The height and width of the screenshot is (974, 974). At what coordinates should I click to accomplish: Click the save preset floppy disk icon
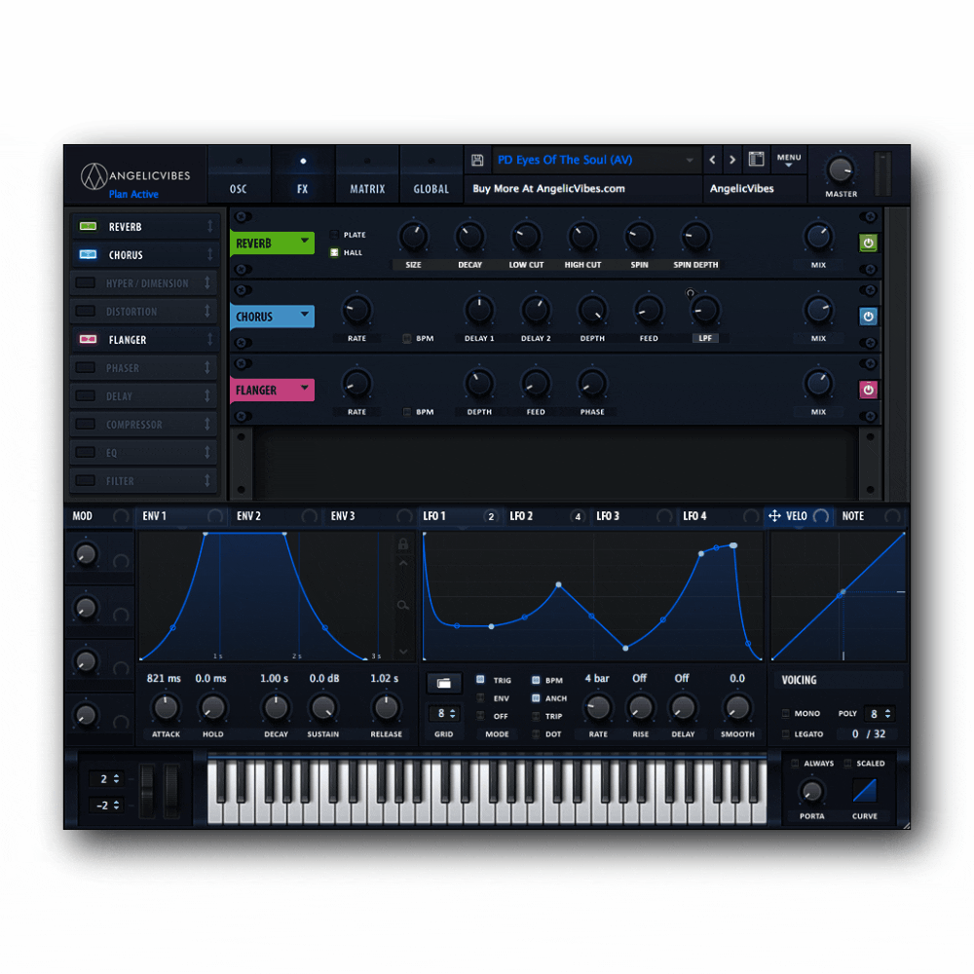tap(477, 161)
